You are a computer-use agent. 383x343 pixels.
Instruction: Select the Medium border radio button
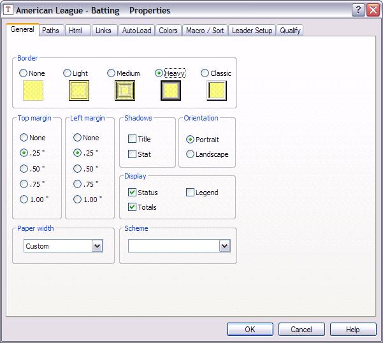pos(111,73)
